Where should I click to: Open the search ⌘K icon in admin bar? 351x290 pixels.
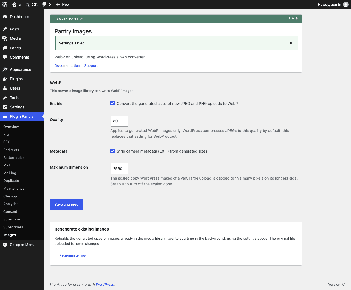tap(27, 4)
